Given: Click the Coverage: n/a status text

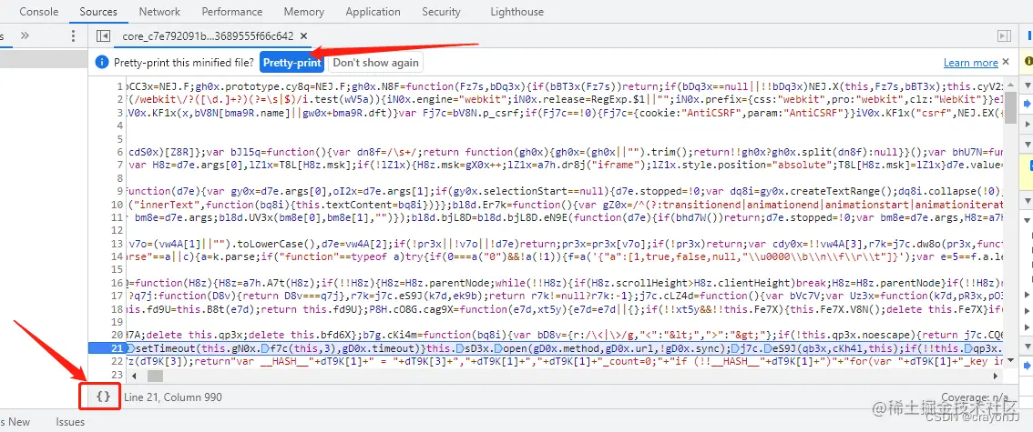Looking at the screenshot, I should [x=975, y=397].
